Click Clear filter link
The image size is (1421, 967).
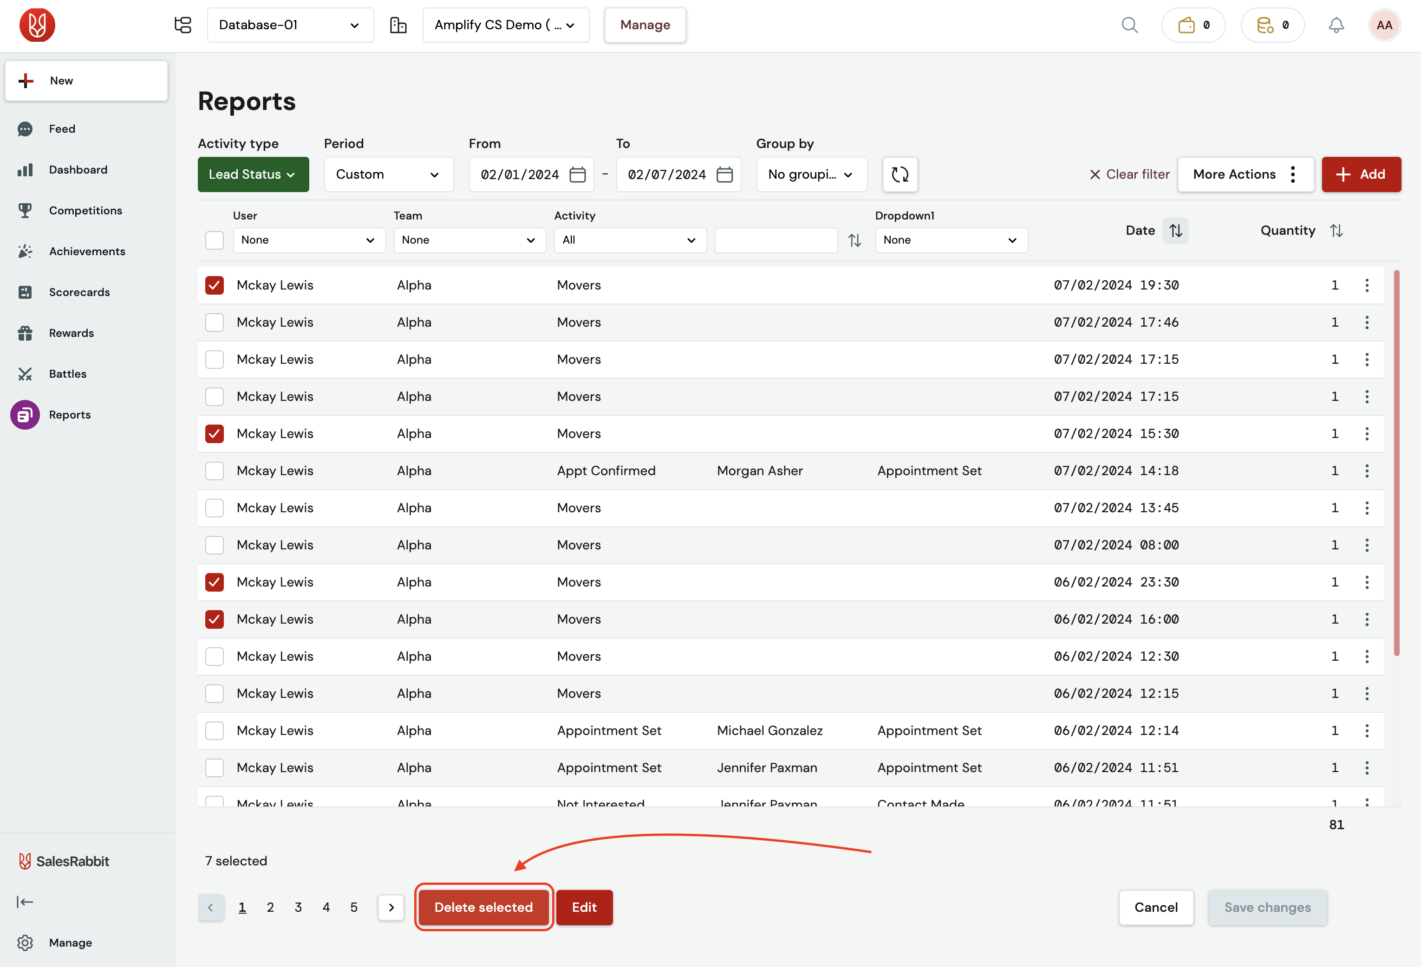(x=1129, y=174)
